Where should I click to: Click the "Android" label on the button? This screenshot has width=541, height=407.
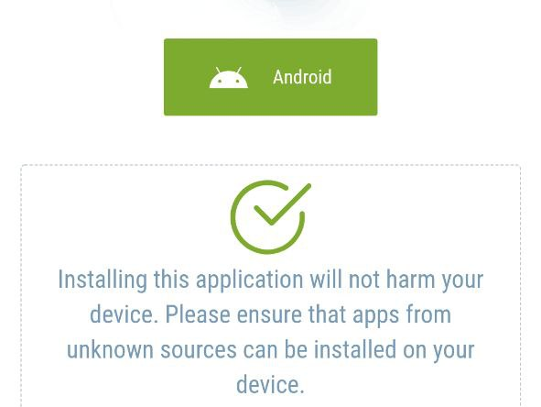302,77
